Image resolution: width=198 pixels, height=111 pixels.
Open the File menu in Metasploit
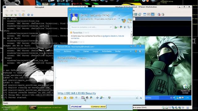[7, 11]
